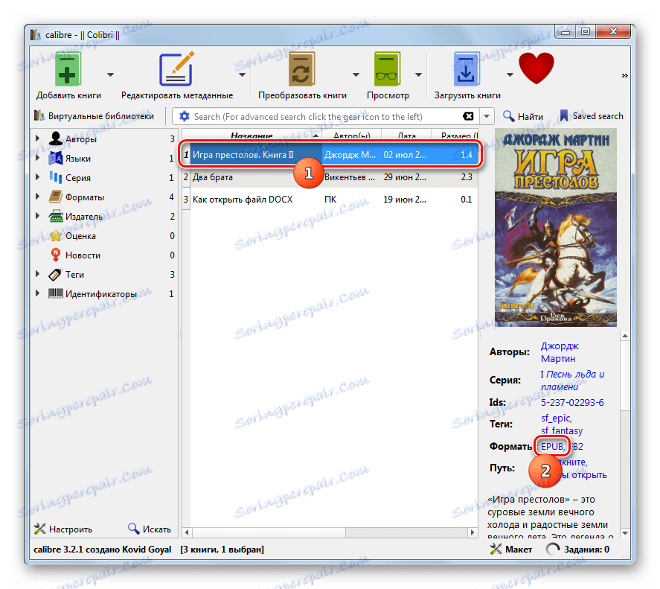Open the Песнь льда и пламени series link

[572, 381]
